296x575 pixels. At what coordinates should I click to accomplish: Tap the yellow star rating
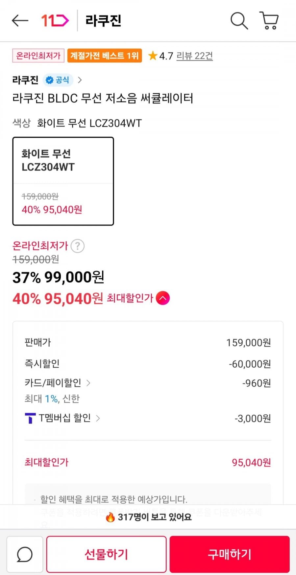(153, 56)
